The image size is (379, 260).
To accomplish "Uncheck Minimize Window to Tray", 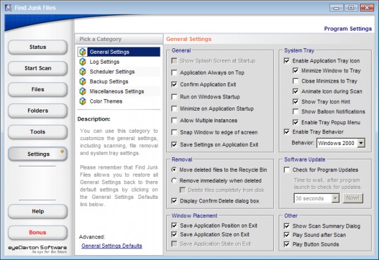I will (296, 70).
